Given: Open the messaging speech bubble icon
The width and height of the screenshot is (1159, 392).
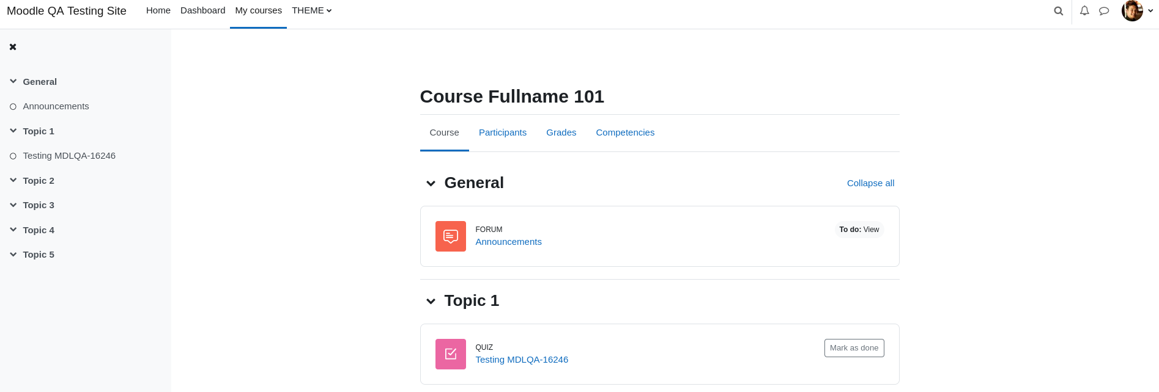Looking at the screenshot, I should tap(1104, 11).
